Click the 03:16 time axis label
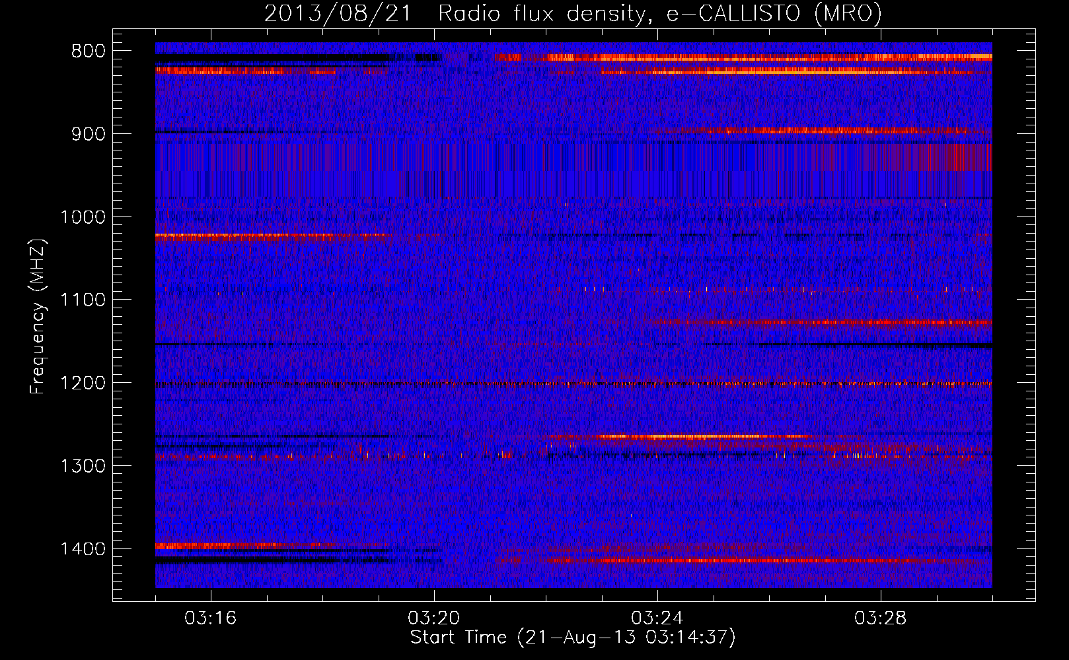 coord(210,618)
